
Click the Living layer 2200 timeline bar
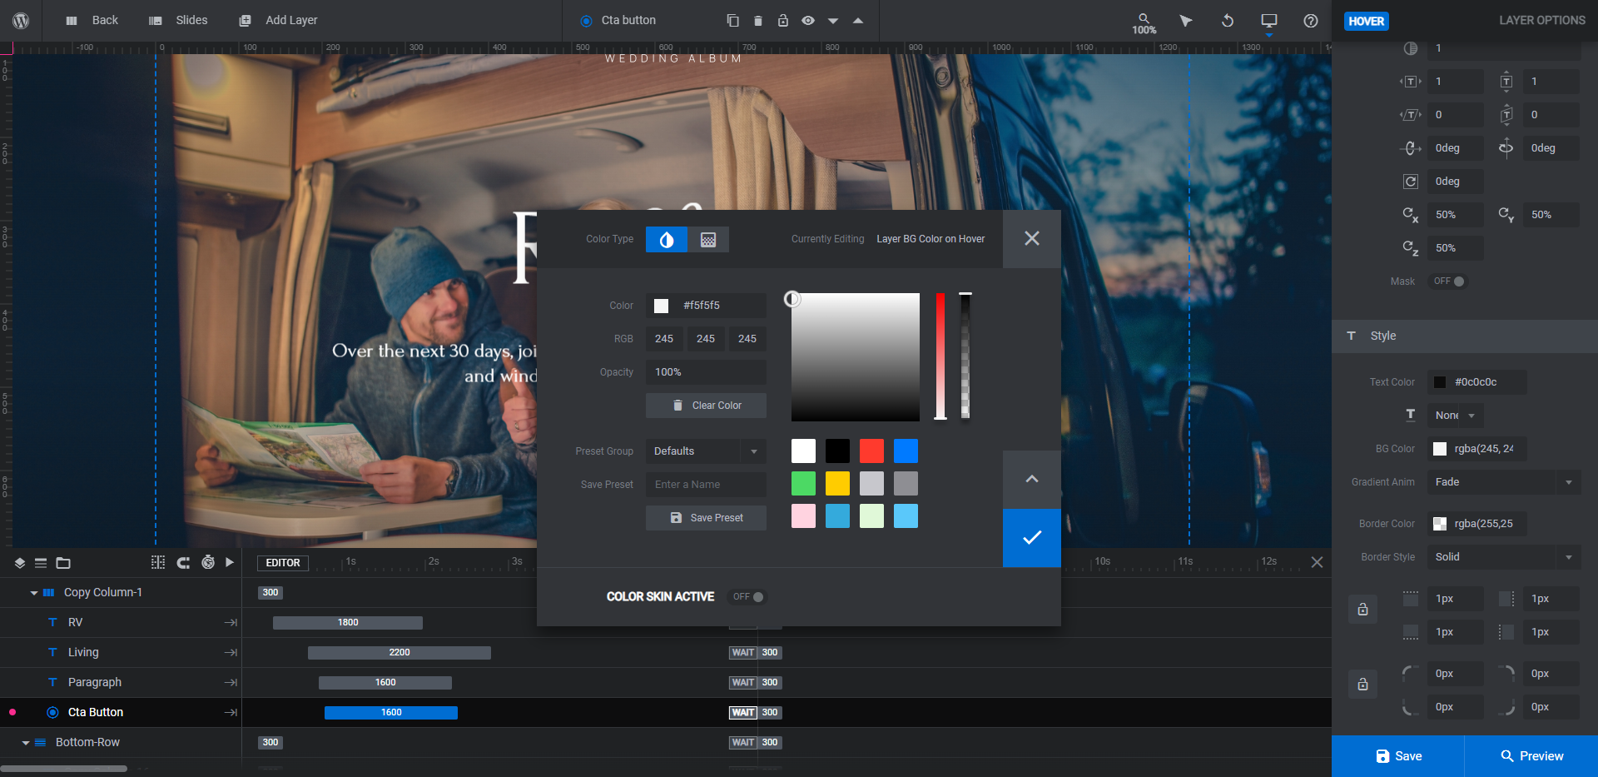pyautogui.click(x=399, y=652)
